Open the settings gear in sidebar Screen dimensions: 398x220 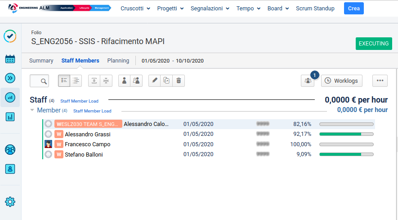click(10, 202)
